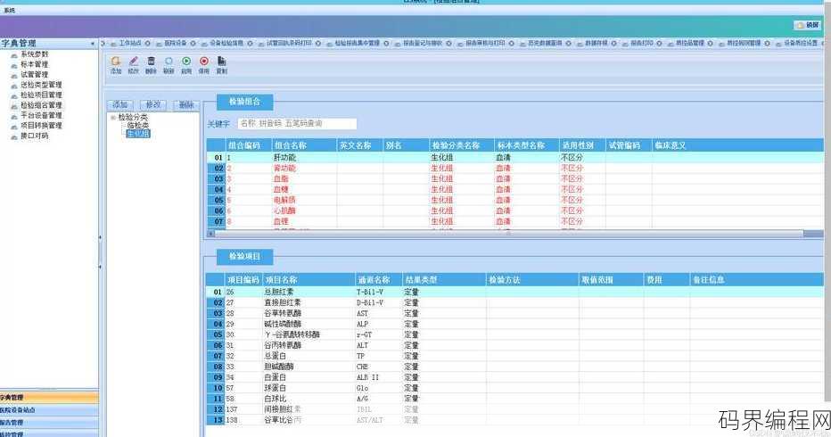Click the 修改 button above the category tree
The height and width of the screenshot is (437, 831).
click(x=153, y=105)
